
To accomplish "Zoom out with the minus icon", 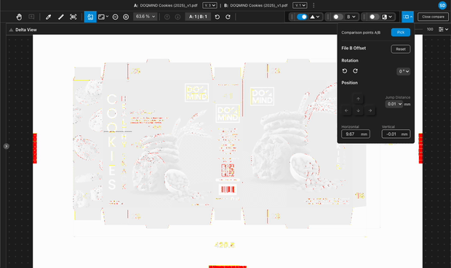I will (116, 17).
